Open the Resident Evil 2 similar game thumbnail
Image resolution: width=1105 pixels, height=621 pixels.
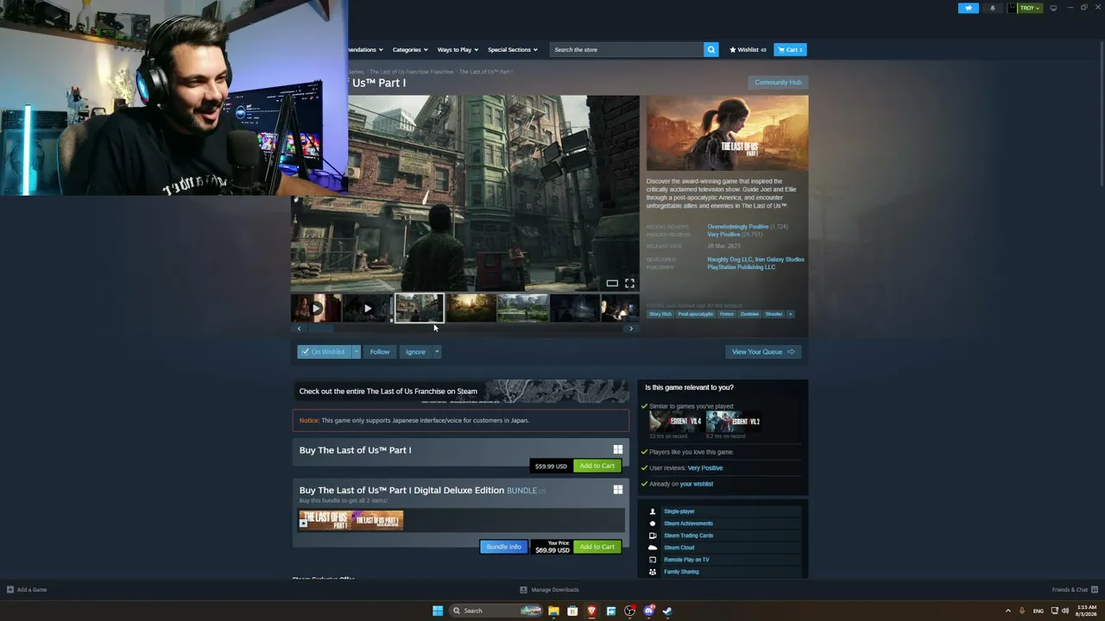(x=734, y=422)
